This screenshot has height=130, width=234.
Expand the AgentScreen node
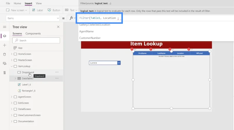coord(12,97)
